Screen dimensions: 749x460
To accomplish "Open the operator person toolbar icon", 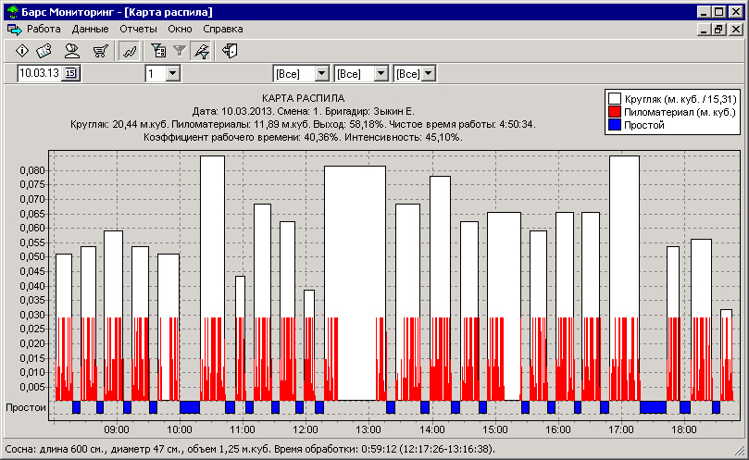I will tap(71, 51).
